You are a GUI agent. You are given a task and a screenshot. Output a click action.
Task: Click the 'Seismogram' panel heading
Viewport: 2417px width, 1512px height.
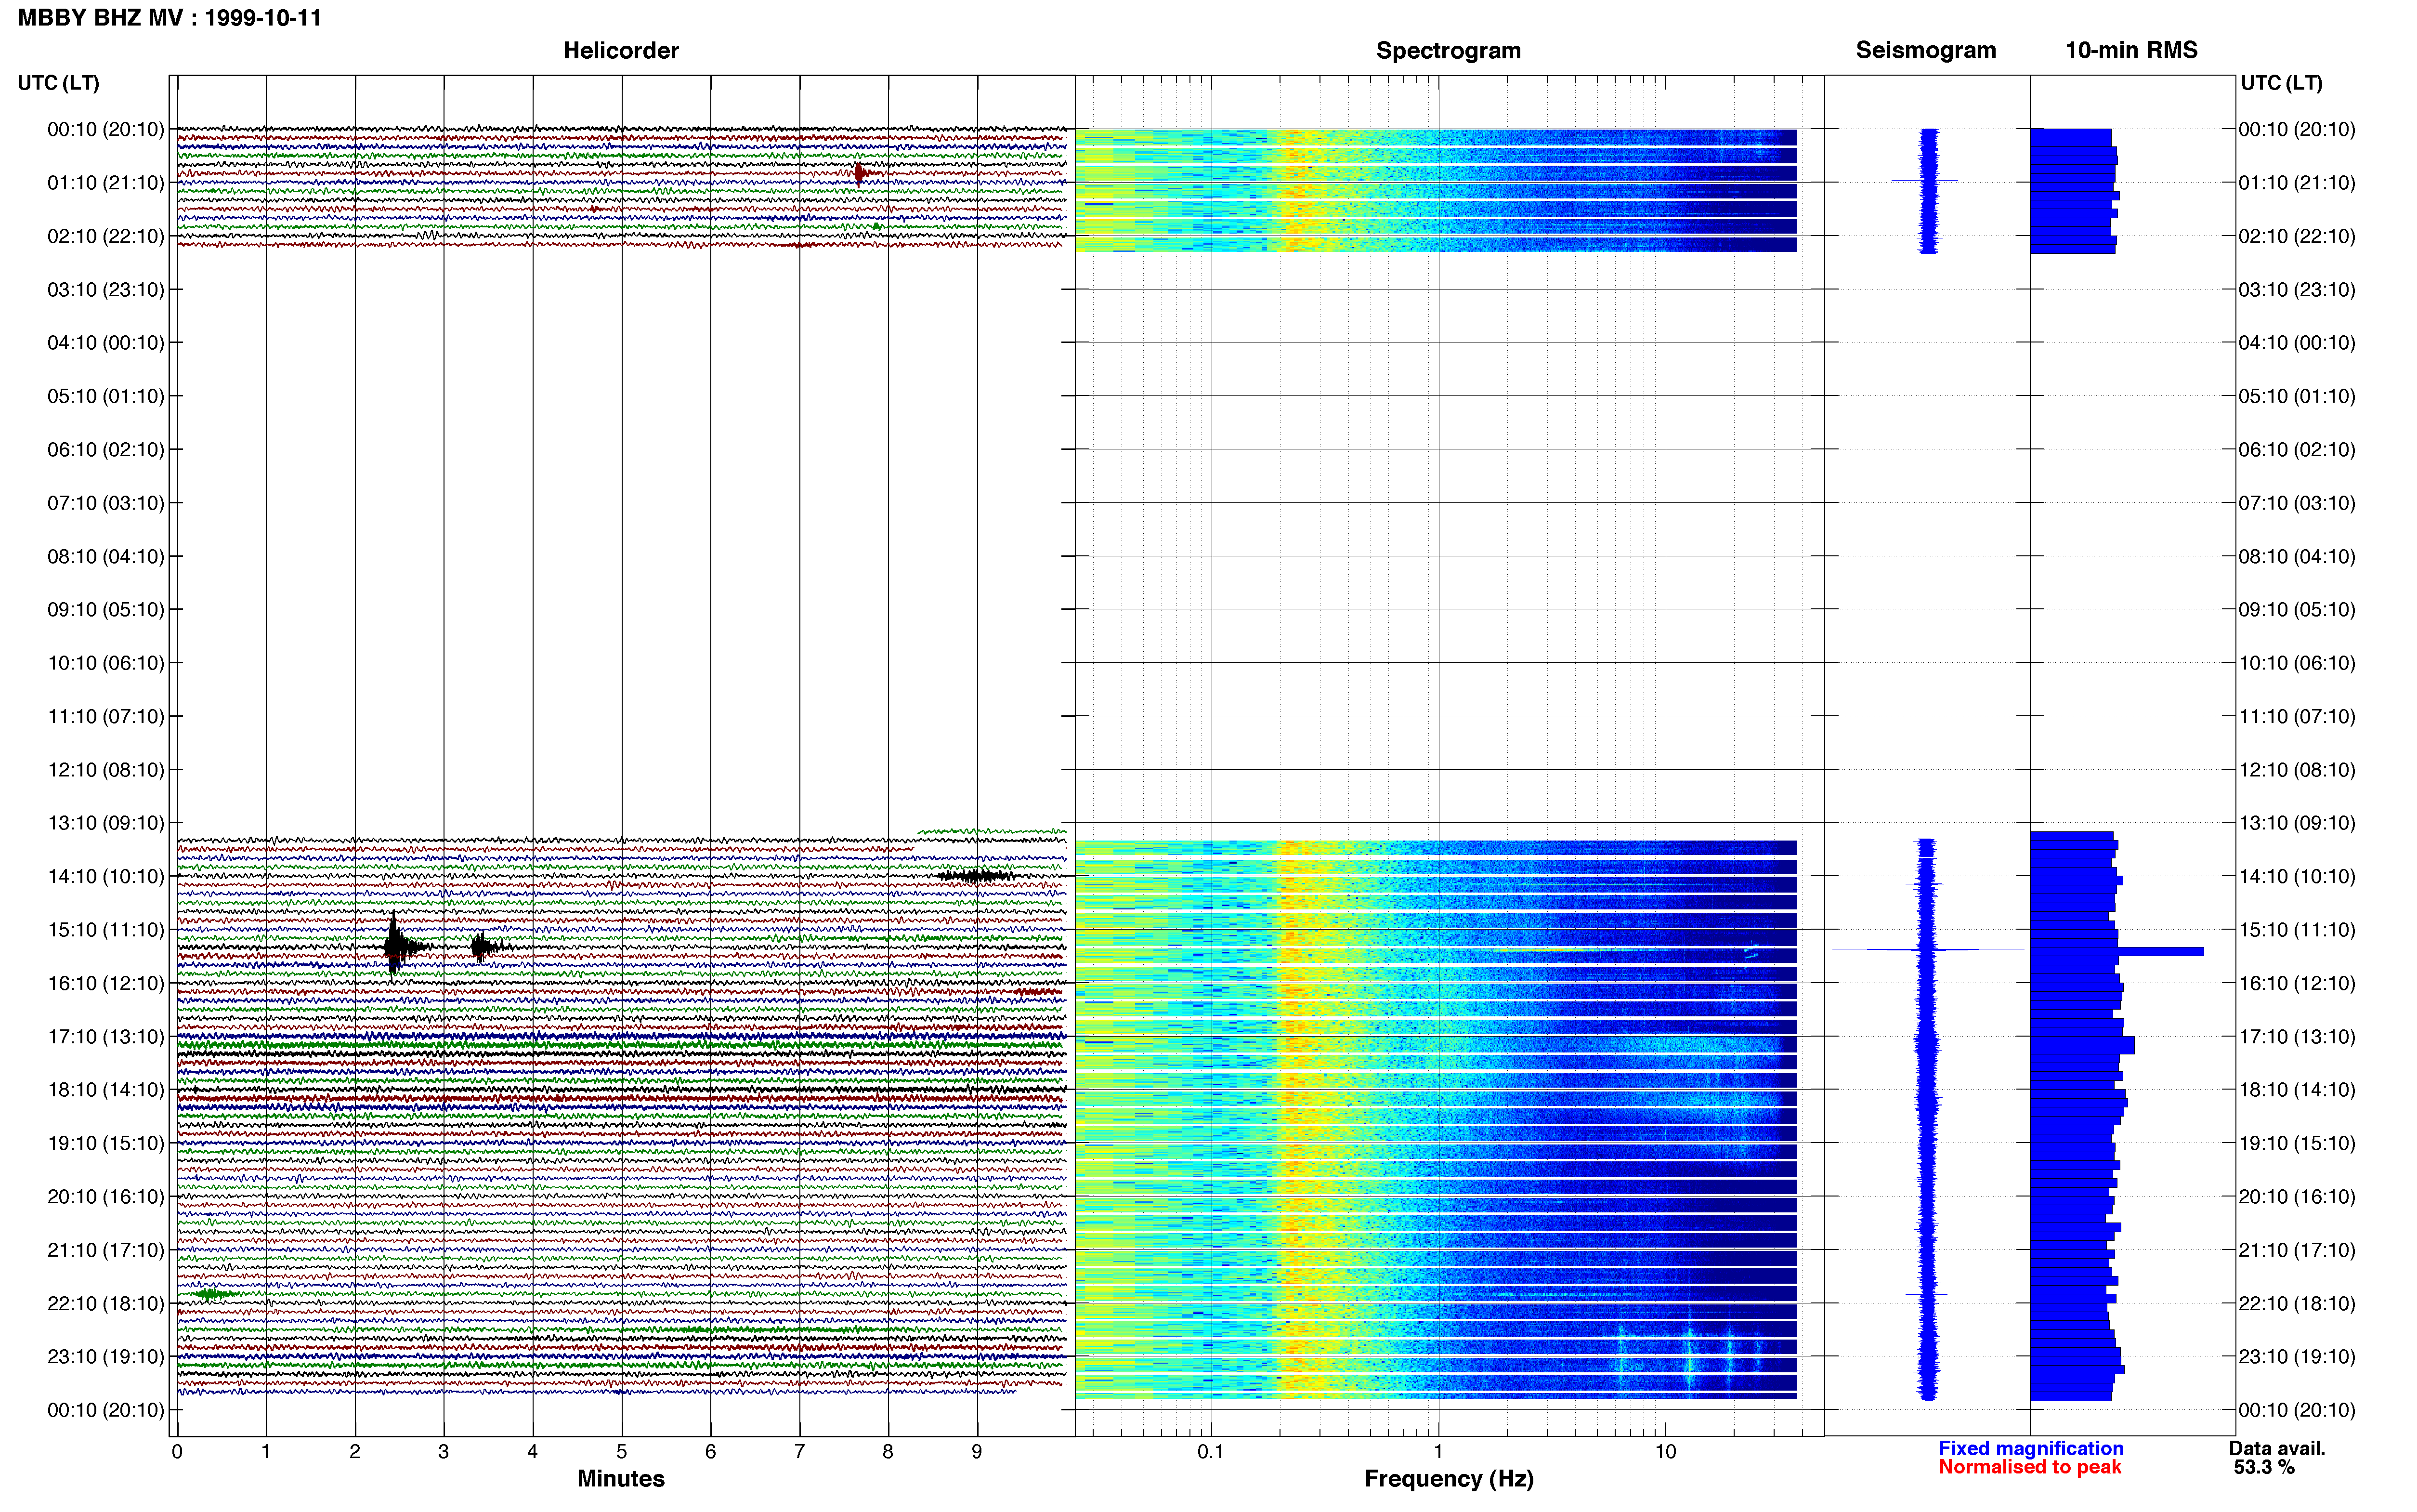1925,50
